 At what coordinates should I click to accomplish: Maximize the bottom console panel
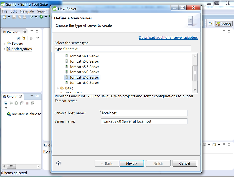point(229,145)
